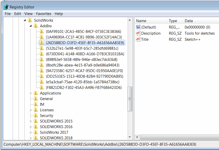Select key {e5a3cbaf-75ae-4120-85bb-1a5784d738bc}

tap(83, 82)
